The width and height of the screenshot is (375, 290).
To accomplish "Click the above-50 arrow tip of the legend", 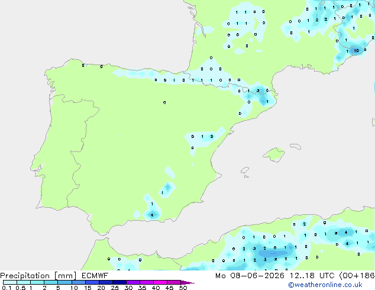I will click(x=187, y=282).
